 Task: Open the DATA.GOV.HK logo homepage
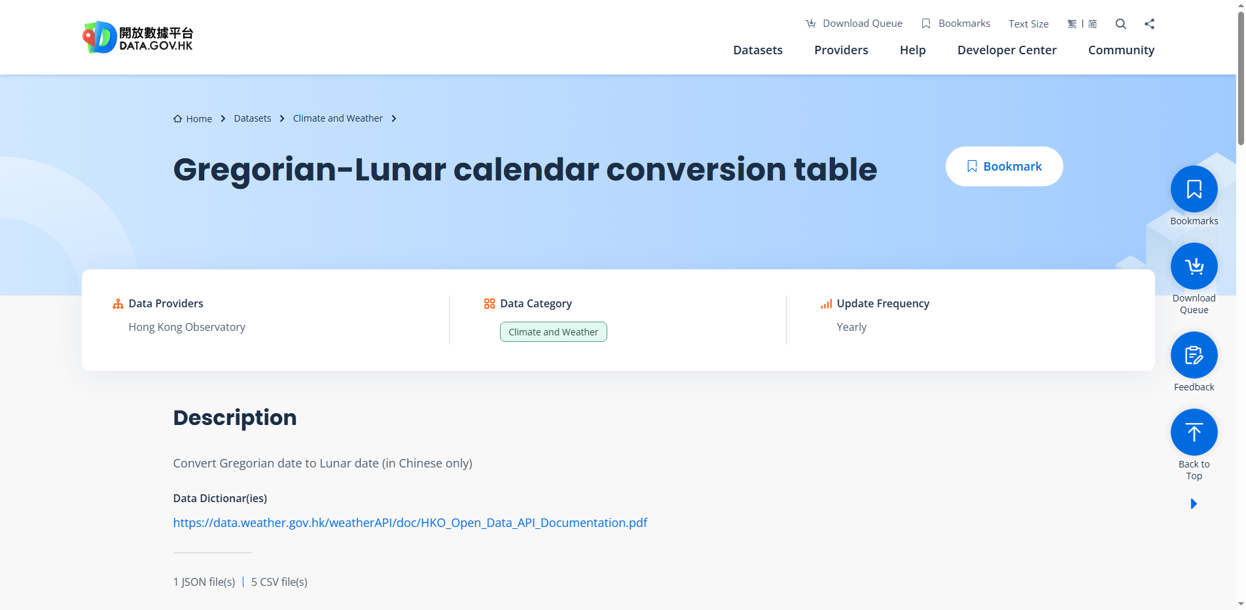(x=138, y=37)
